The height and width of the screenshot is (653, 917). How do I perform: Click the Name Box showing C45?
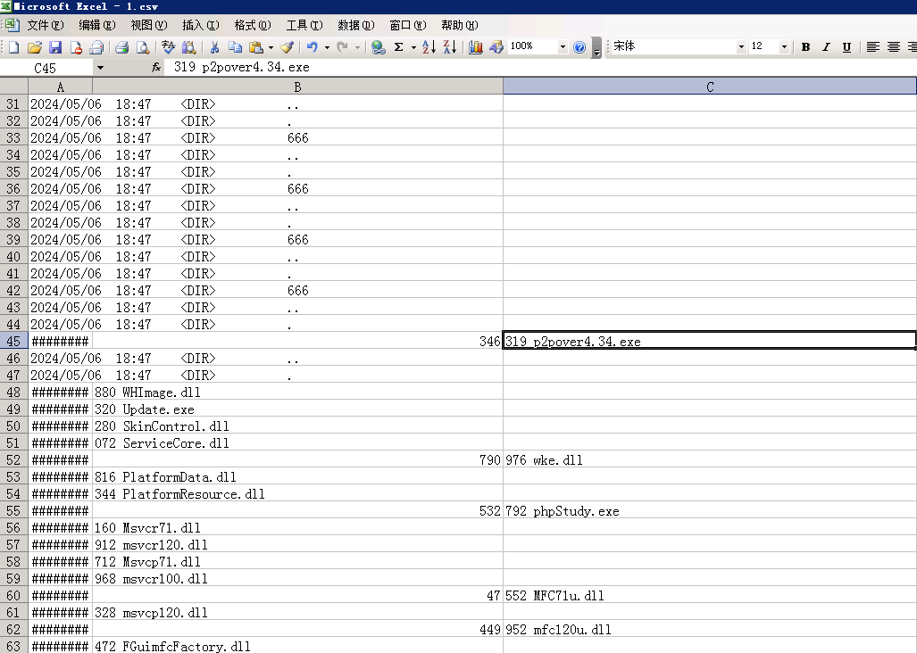point(46,68)
